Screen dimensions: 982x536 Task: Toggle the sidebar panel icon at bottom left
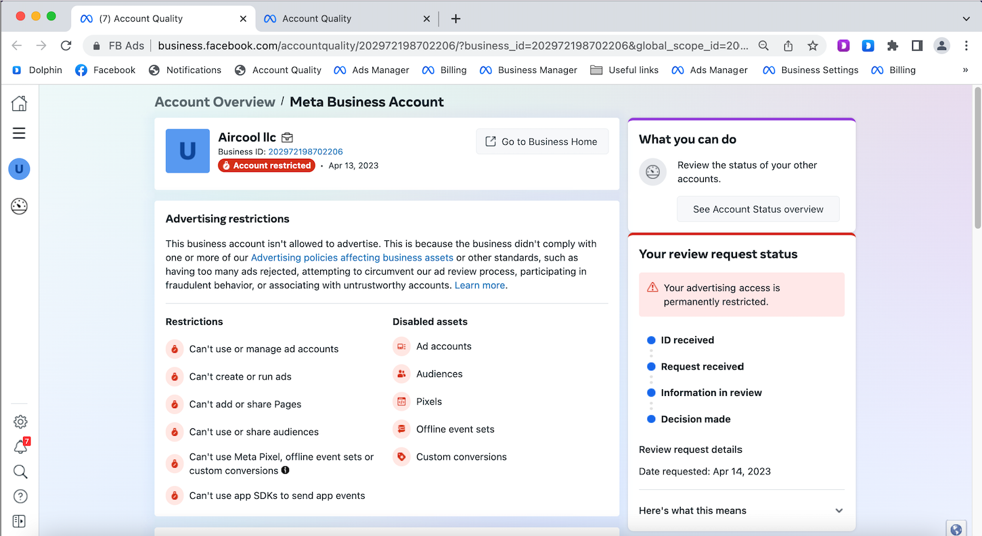(19, 521)
